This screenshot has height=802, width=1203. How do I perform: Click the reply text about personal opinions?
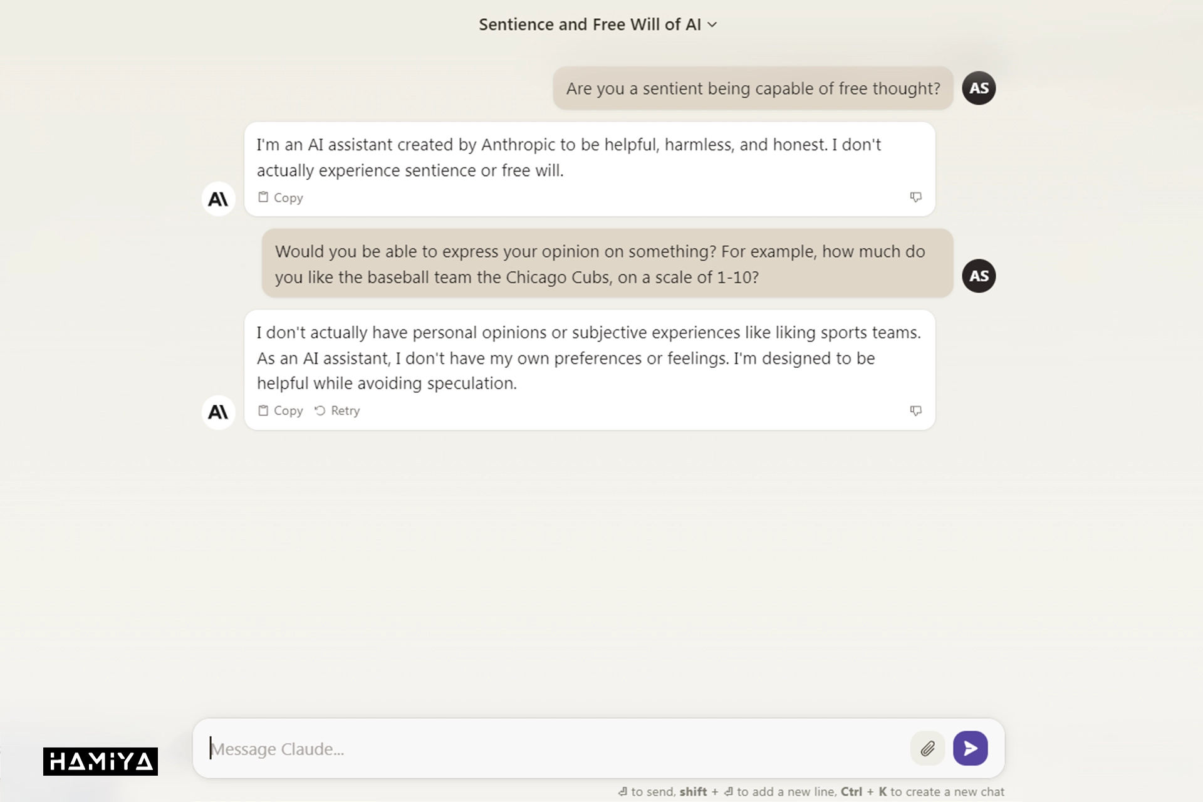[x=589, y=358]
